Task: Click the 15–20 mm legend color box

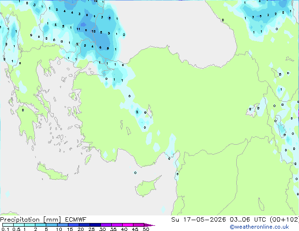Action: point(74,225)
